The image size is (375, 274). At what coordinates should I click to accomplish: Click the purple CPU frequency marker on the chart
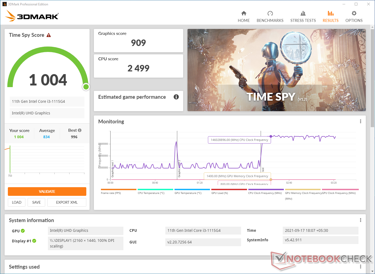click(271, 136)
